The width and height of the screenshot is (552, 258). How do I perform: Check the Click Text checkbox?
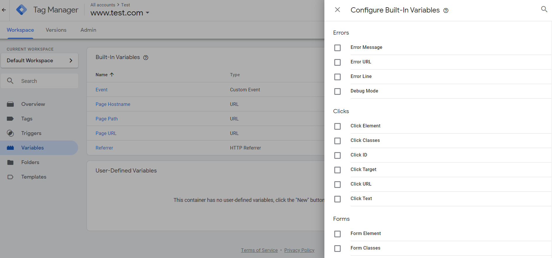337,199
